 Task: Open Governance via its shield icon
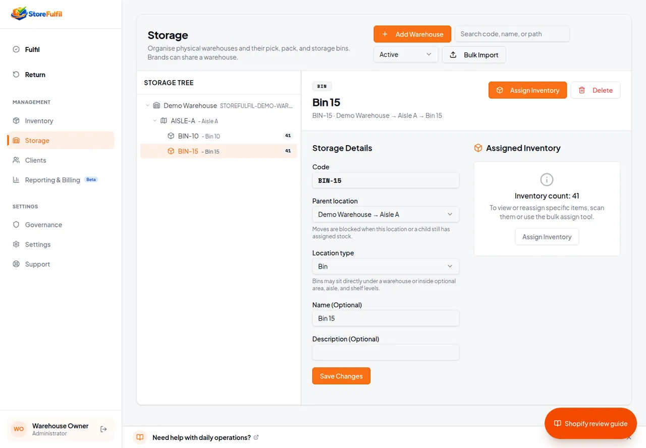16,225
